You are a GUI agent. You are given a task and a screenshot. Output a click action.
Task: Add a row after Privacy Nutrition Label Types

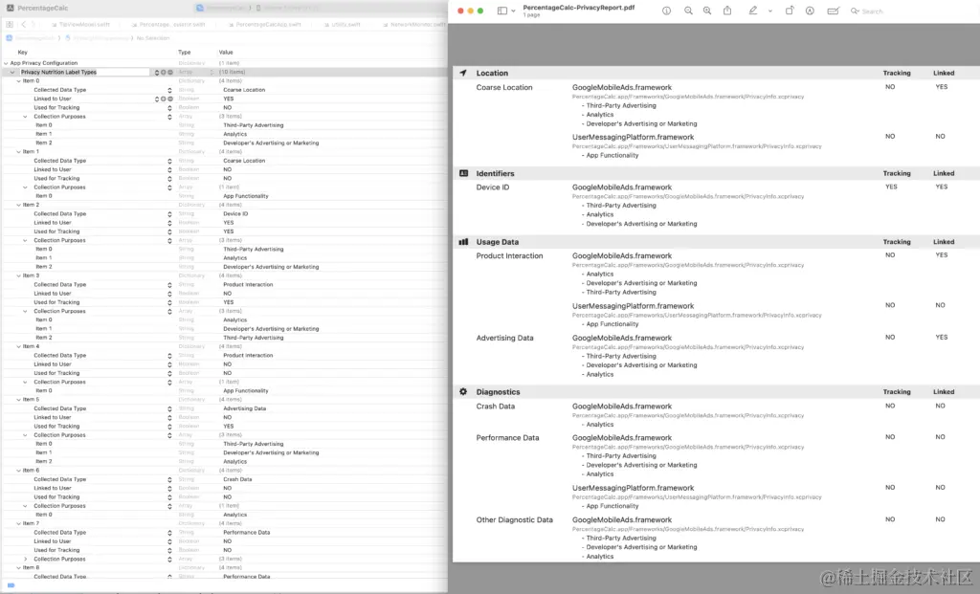pos(164,72)
